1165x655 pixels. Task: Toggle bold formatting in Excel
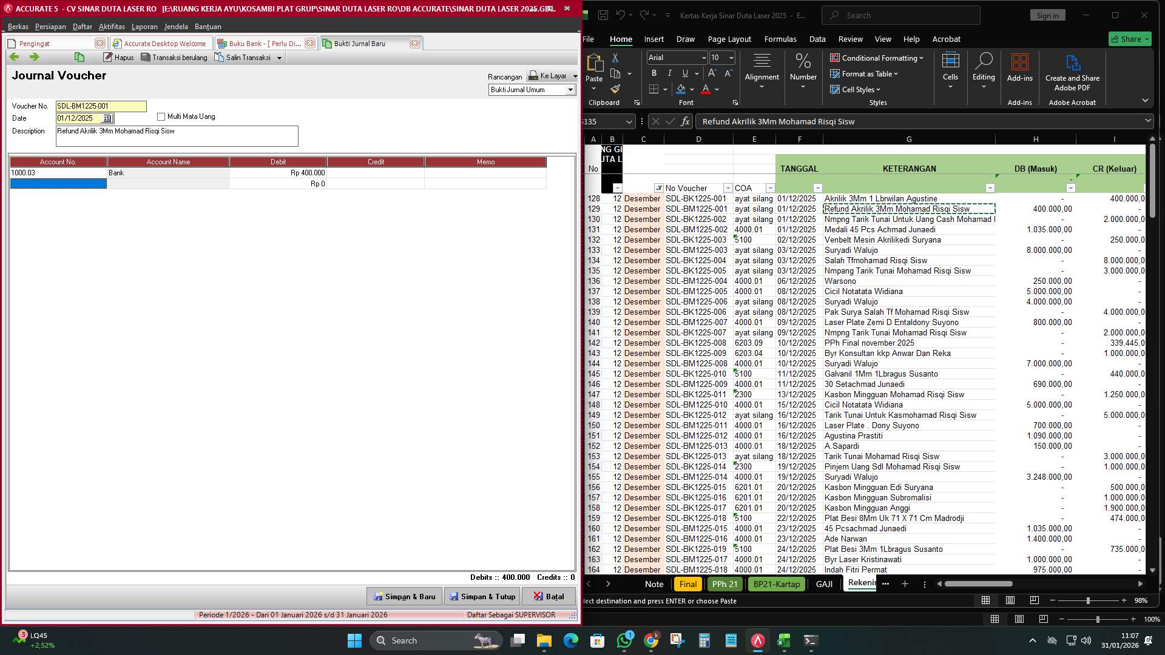[x=654, y=73]
